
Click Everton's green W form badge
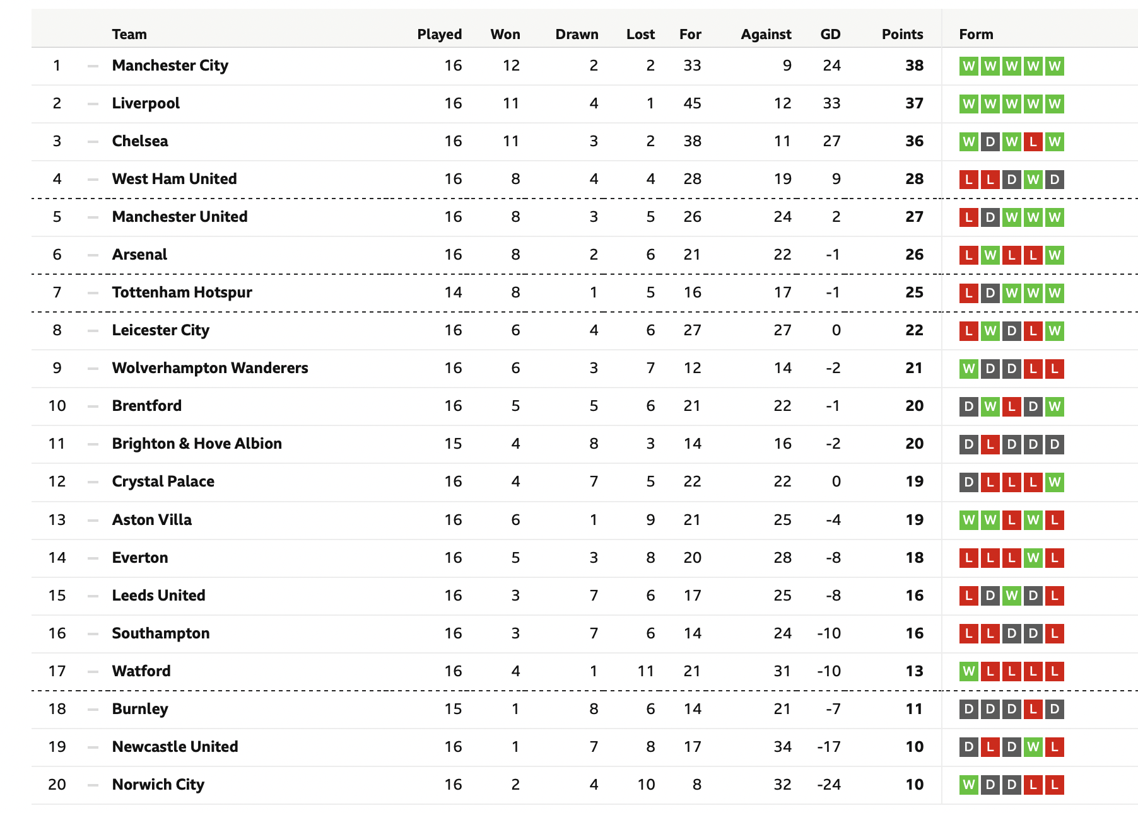pyautogui.click(x=1033, y=558)
